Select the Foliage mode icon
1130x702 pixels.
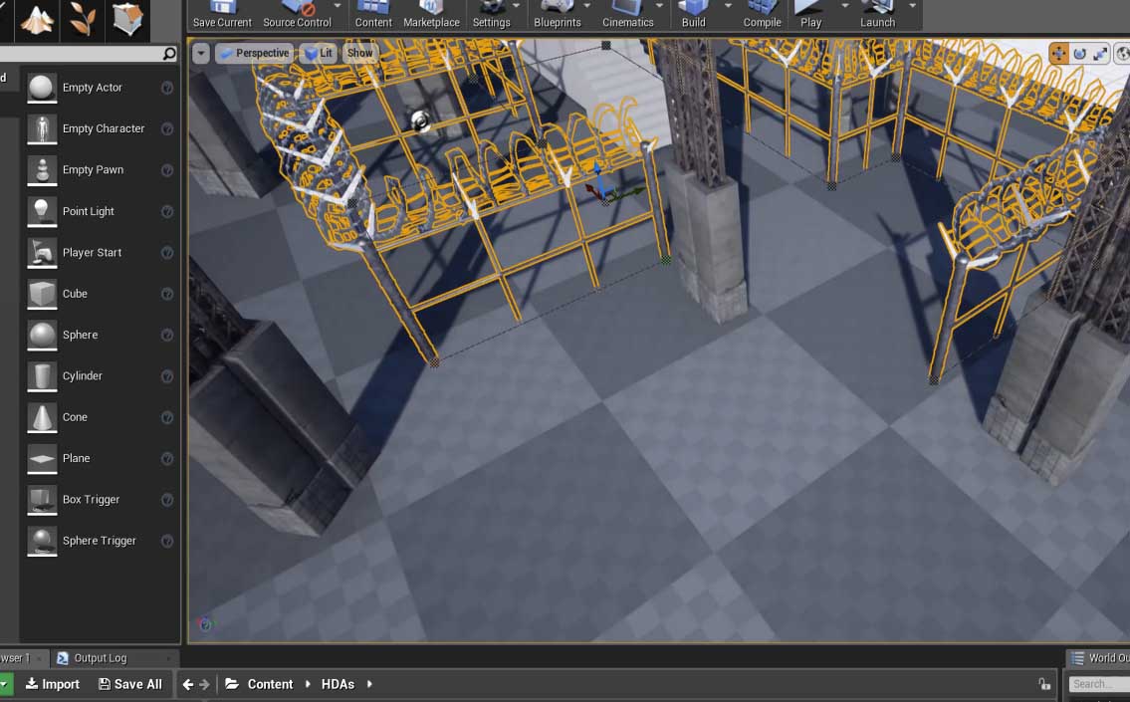click(x=83, y=18)
